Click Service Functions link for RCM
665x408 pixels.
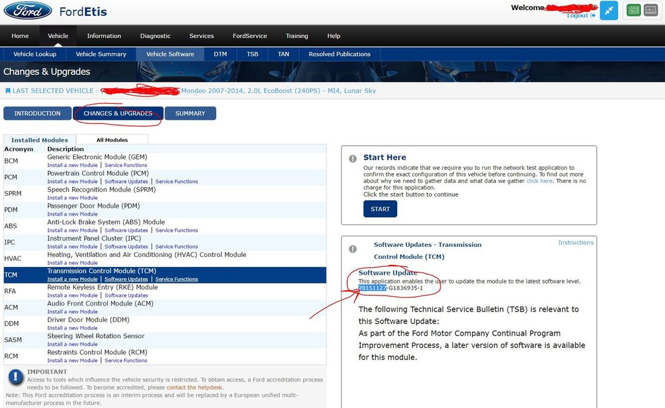point(126,361)
